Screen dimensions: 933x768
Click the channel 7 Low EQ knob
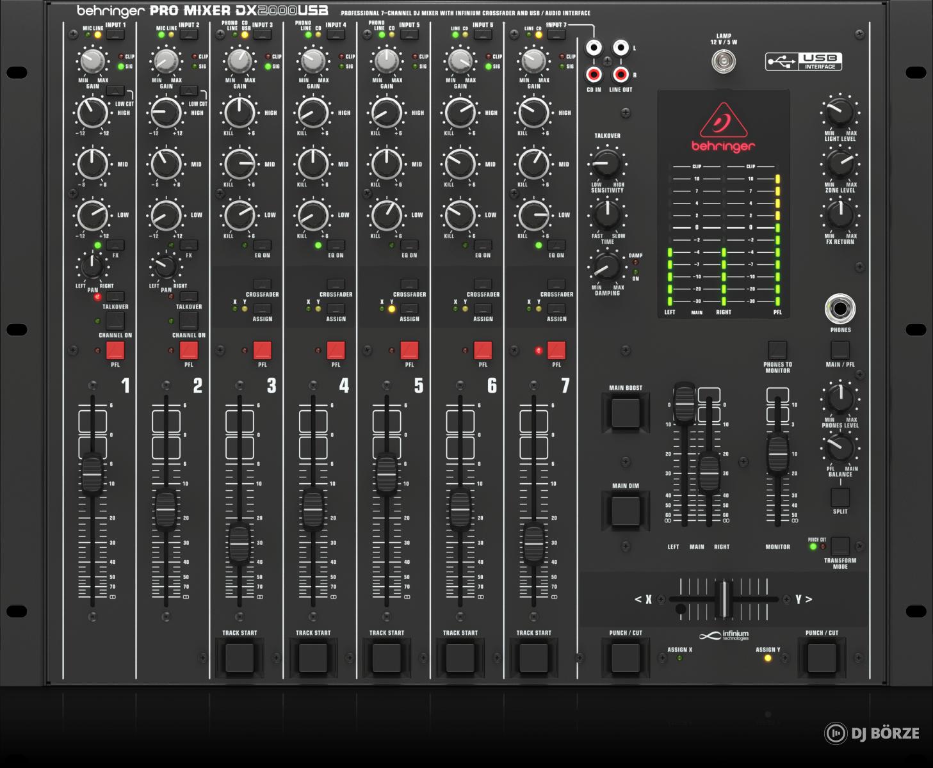(x=533, y=215)
